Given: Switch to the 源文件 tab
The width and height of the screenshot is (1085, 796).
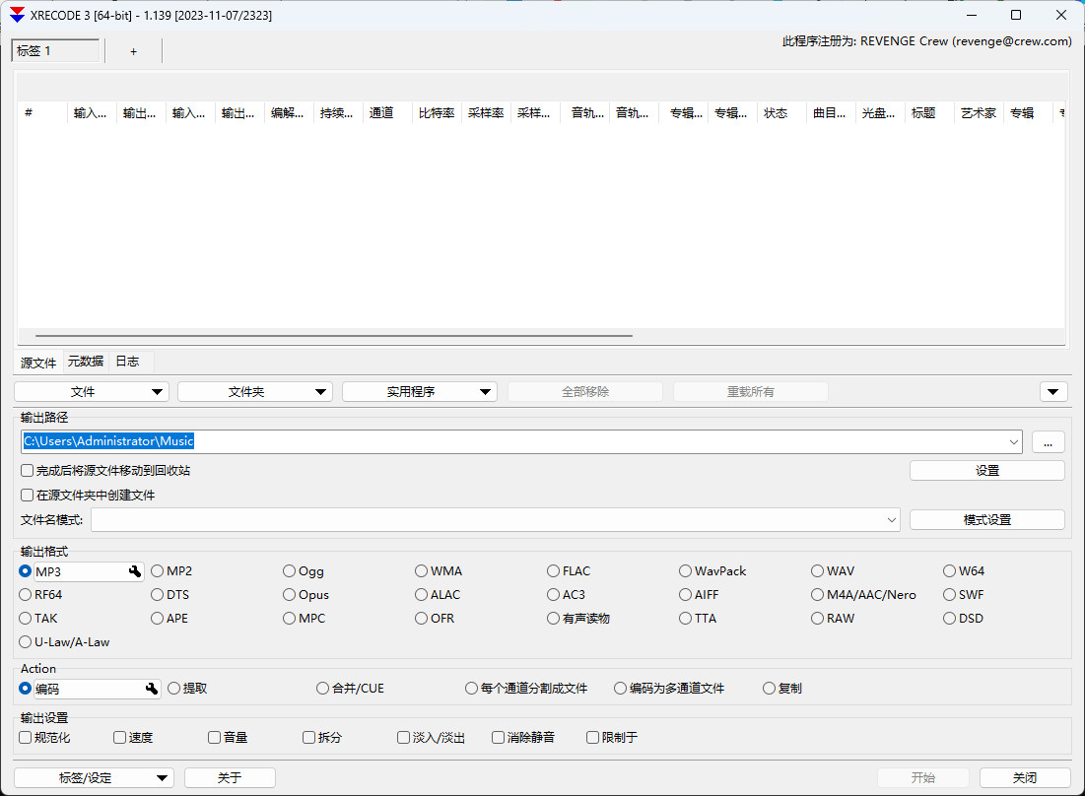Looking at the screenshot, I should click(38, 363).
